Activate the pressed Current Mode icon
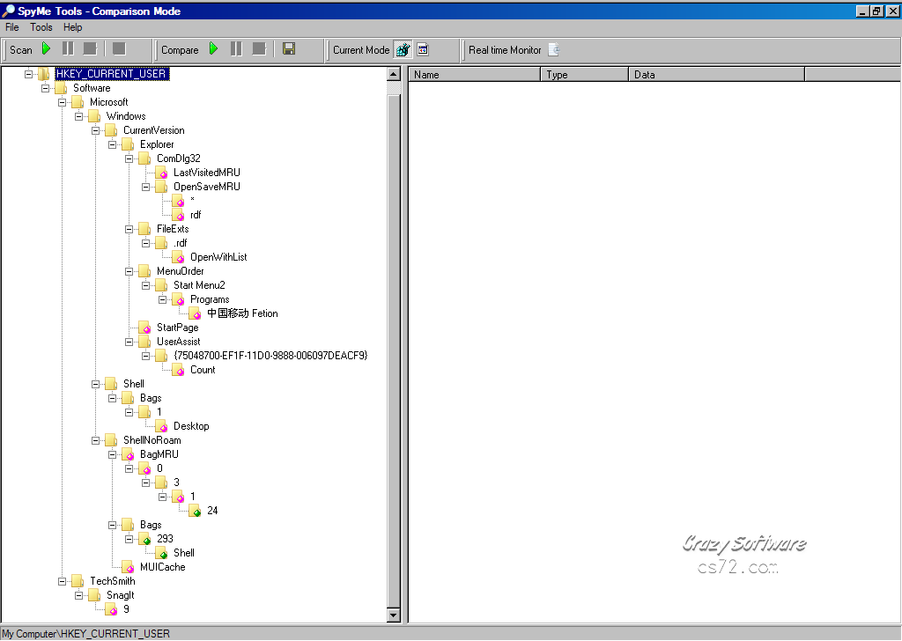The image size is (902, 641). (x=403, y=50)
